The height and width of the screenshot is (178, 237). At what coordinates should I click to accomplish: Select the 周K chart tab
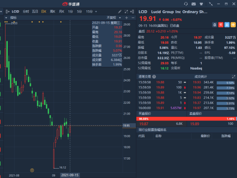point(53,12)
